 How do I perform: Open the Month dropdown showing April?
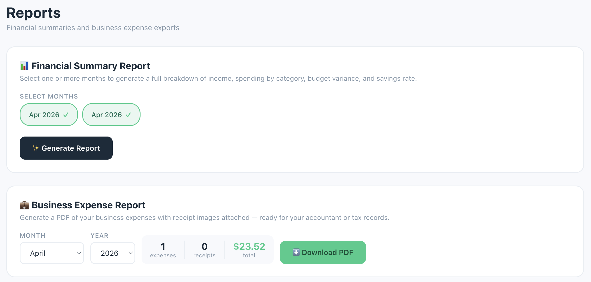pos(51,253)
